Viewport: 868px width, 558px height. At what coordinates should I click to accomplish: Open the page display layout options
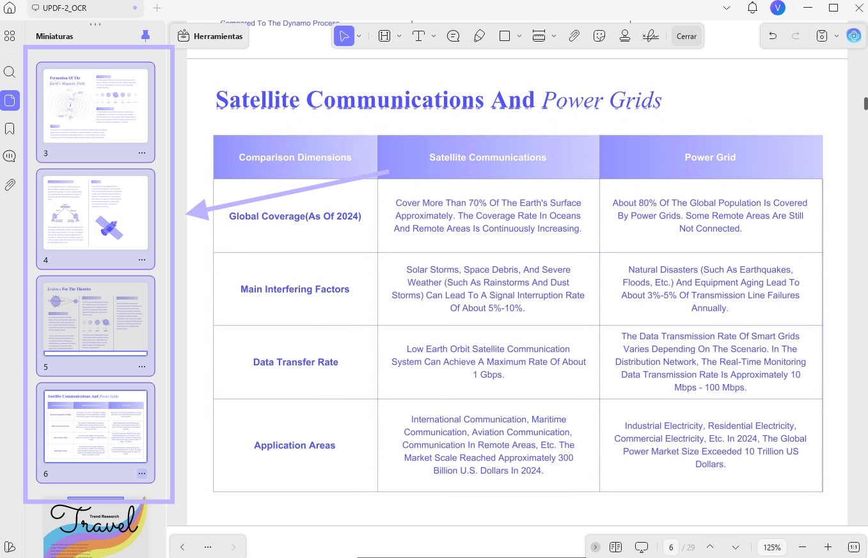(616, 547)
